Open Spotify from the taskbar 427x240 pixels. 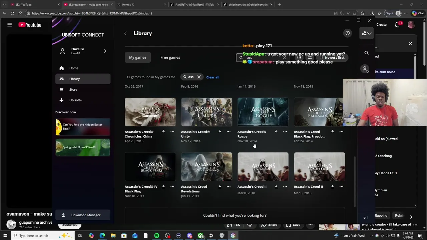(x=157, y=236)
